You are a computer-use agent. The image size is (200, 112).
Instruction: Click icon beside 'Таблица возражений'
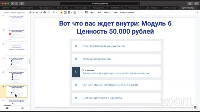tap(76, 59)
